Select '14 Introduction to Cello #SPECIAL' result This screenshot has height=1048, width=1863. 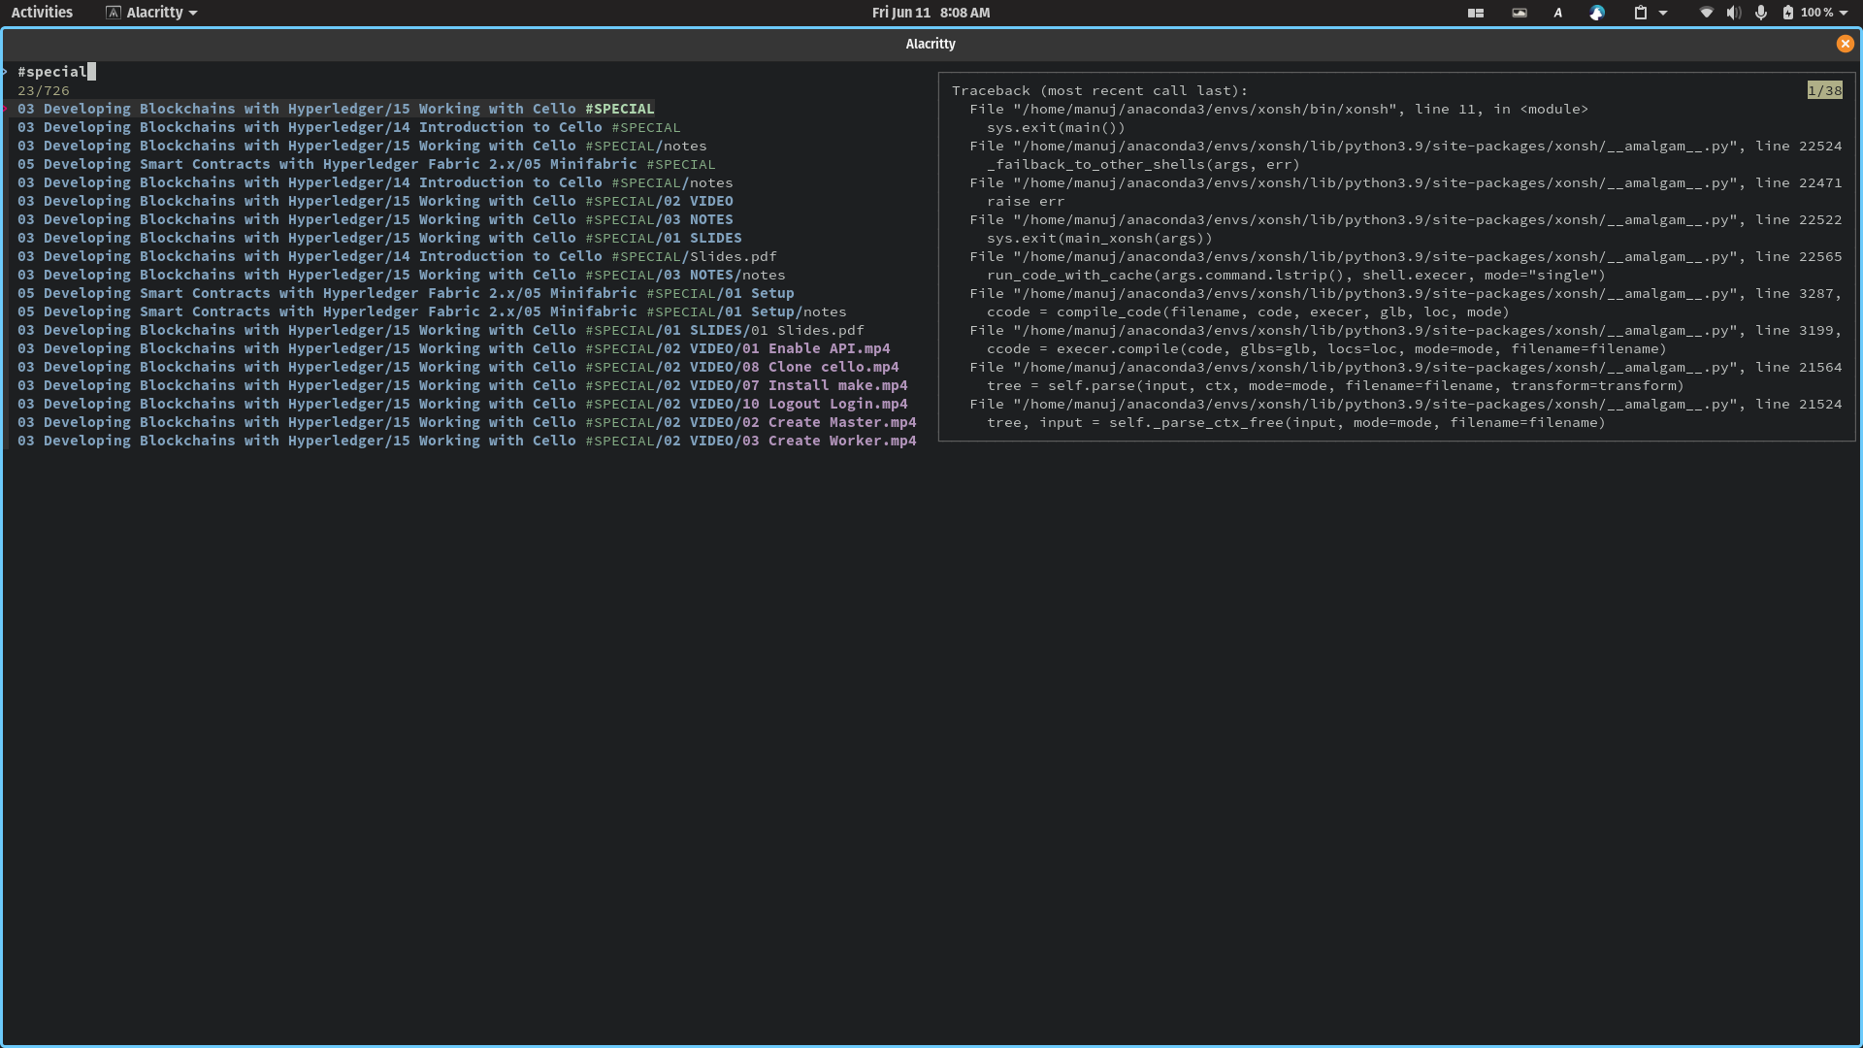[349, 127]
